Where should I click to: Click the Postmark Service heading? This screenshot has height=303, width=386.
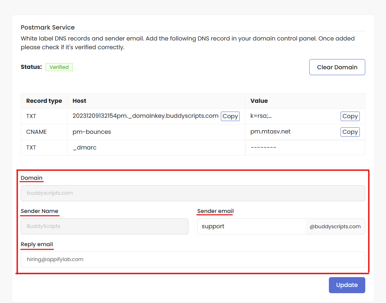[x=48, y=27]
